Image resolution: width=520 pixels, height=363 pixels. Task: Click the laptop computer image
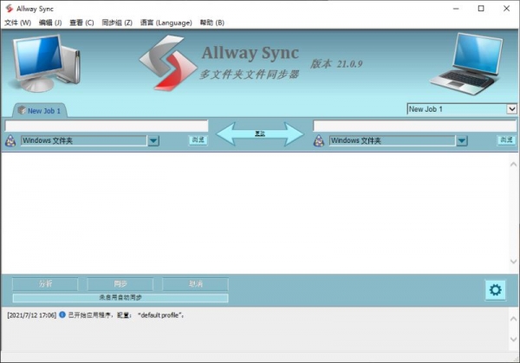pyautogui.click(x=468, y=64)
